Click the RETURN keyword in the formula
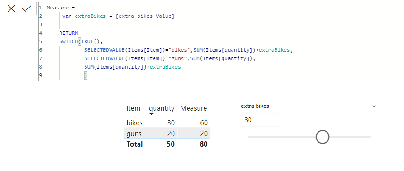Image resolution: width=404 pixels, height=171 pixels. click(69, 33)
